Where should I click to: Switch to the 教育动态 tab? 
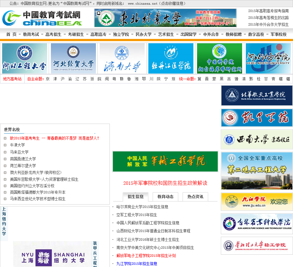coord(165,197)
